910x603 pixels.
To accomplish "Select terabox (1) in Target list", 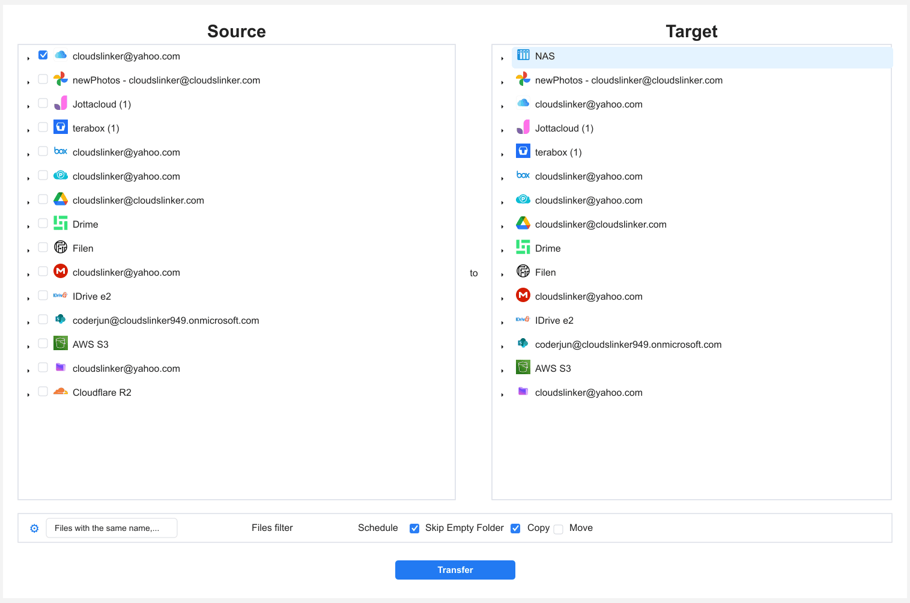I will [x=559, y=153].
